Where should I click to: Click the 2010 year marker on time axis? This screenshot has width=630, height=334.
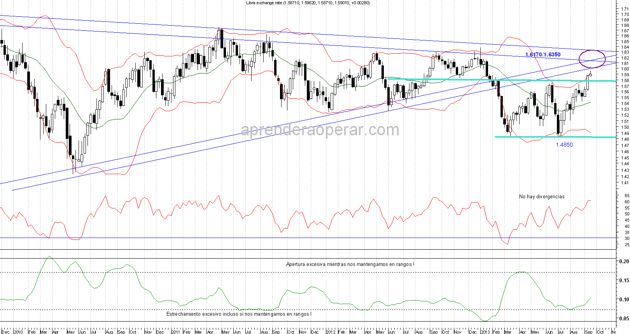(18, 332)
